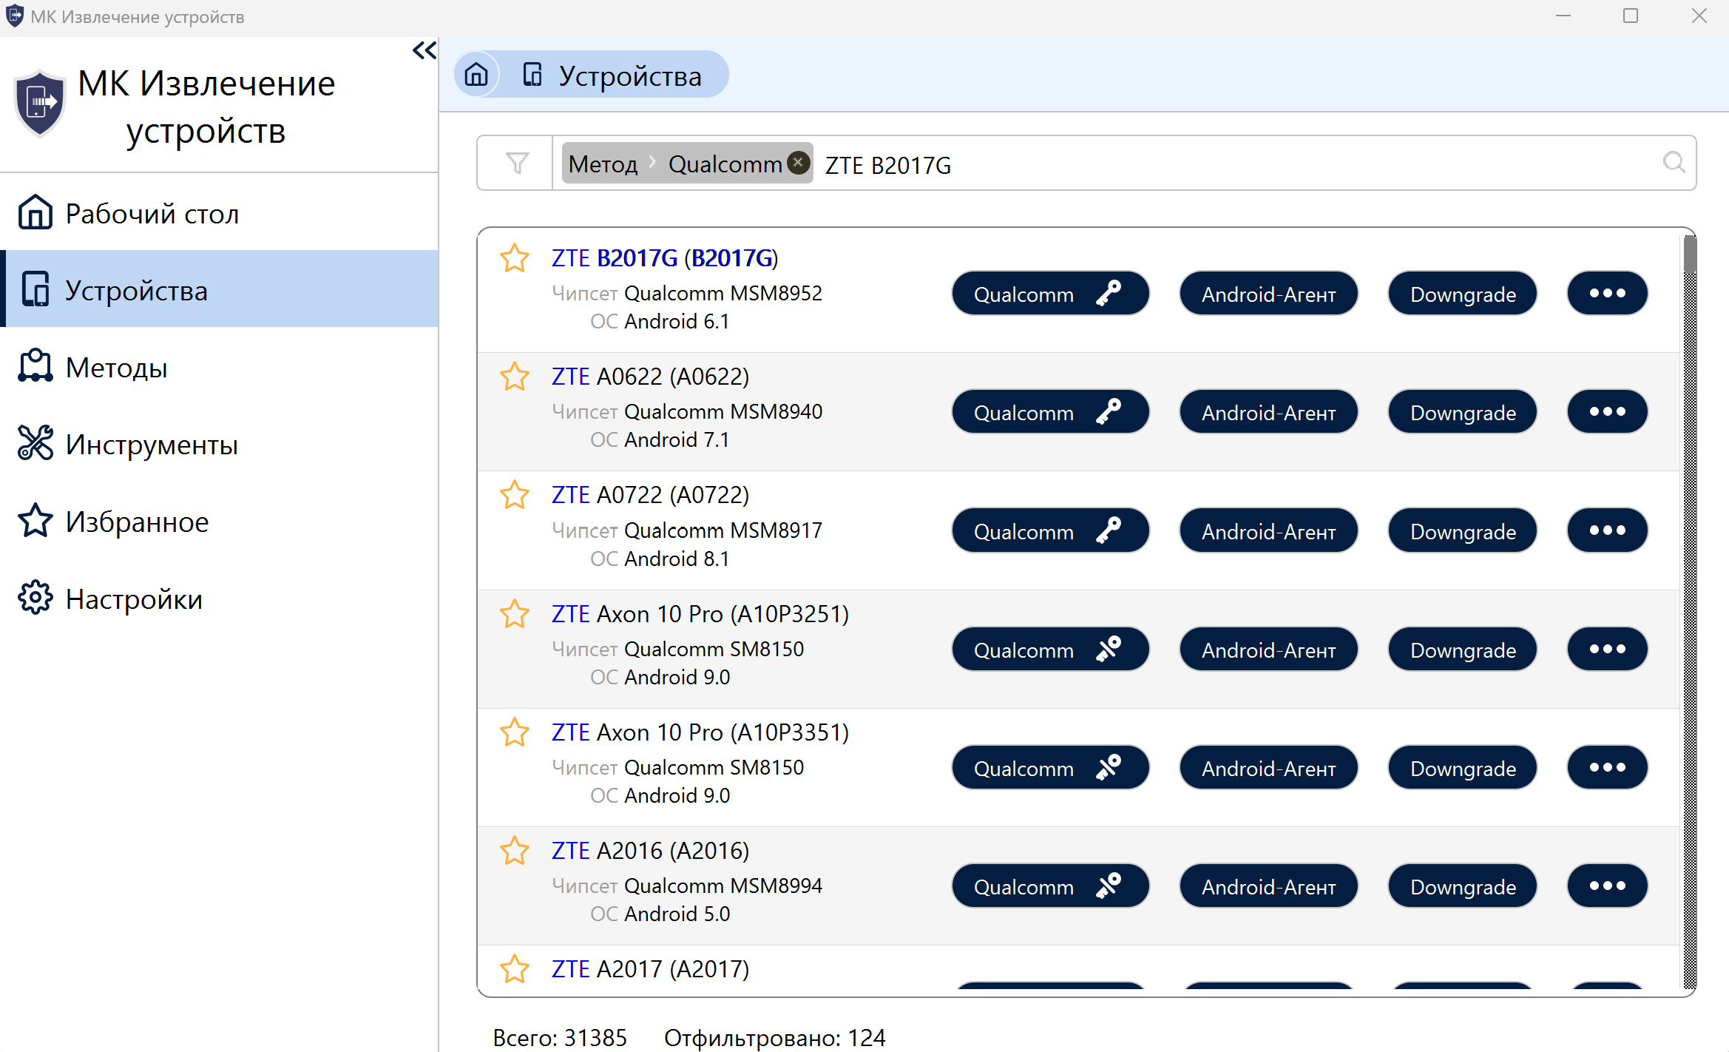
Task: Expand more options for ZTE A0722
Action: (x=1607, y=530)
